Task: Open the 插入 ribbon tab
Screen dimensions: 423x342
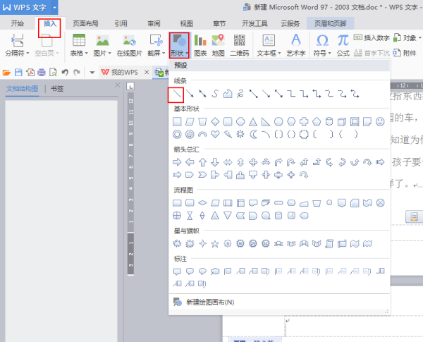Action: (50, 23)
